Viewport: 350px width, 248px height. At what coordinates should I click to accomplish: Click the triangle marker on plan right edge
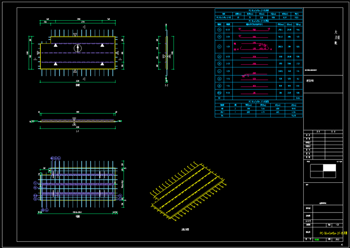117,53
